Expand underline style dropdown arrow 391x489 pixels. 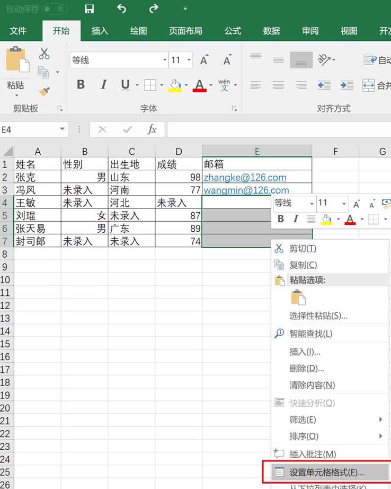[137, 85]
